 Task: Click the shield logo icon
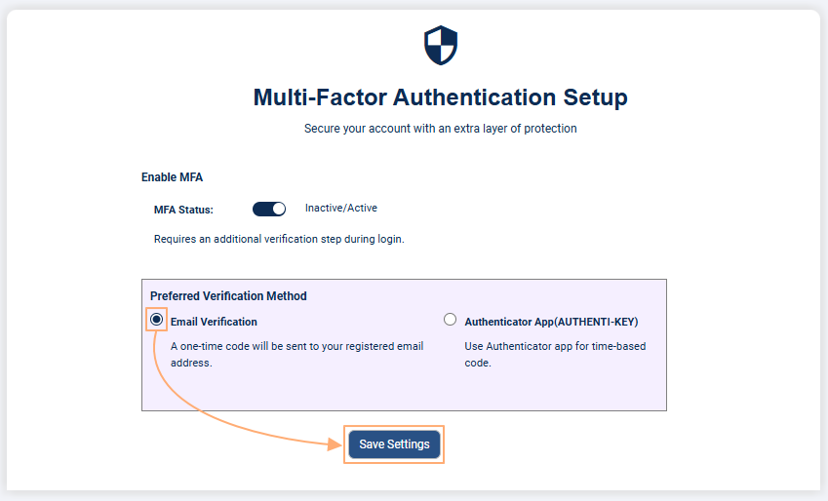pyautogui.click(x=441, y=45)
